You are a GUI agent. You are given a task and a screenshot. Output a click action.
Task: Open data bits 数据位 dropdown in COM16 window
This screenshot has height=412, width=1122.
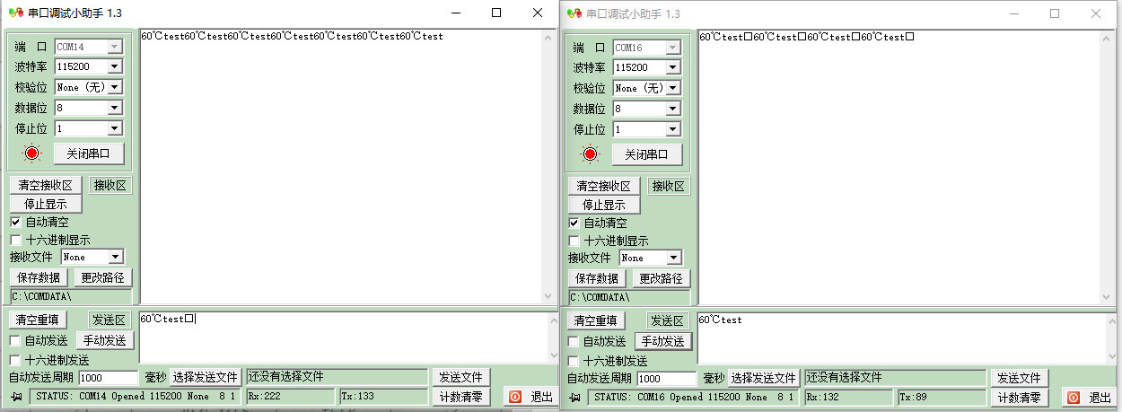(672, 109)
